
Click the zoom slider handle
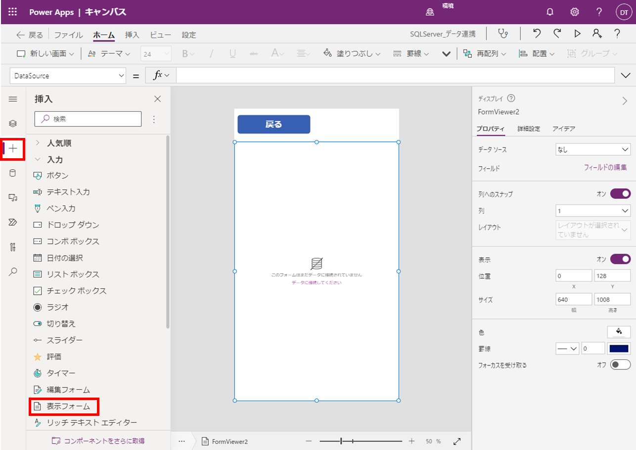(x=341, y=441)
